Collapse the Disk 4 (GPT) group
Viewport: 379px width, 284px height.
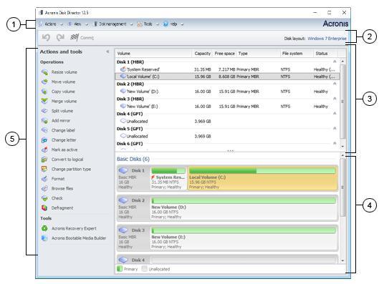[335, 114]
